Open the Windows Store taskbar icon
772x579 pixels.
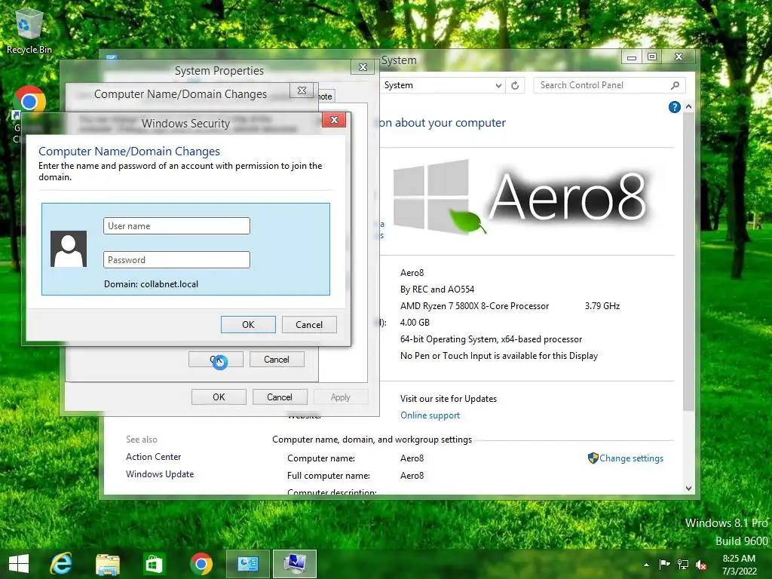[x=154, y=564]
